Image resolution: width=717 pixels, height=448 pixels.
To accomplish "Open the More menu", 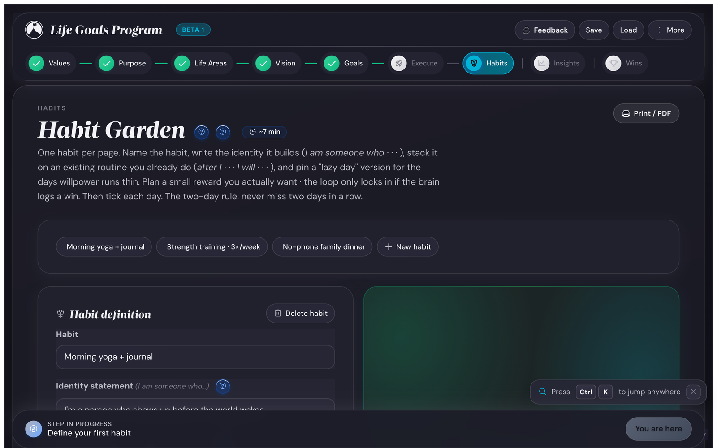I will click(669, 30).
